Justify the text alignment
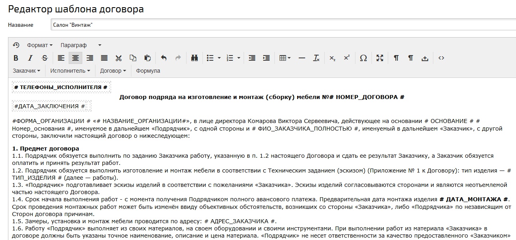 [104, 58]
